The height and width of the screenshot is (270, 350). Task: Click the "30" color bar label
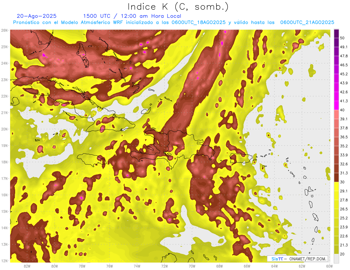(x=342, y=182)
